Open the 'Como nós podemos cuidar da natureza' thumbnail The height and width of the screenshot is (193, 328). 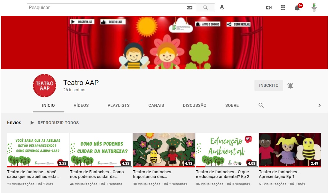(101, 150)
